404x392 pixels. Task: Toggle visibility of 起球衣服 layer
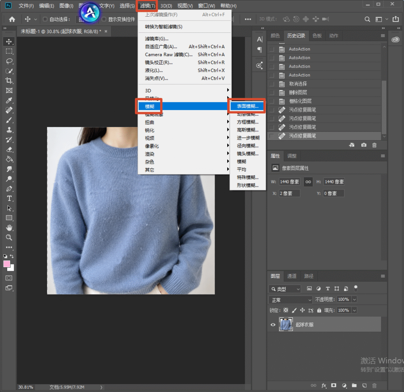coord(273,325)
